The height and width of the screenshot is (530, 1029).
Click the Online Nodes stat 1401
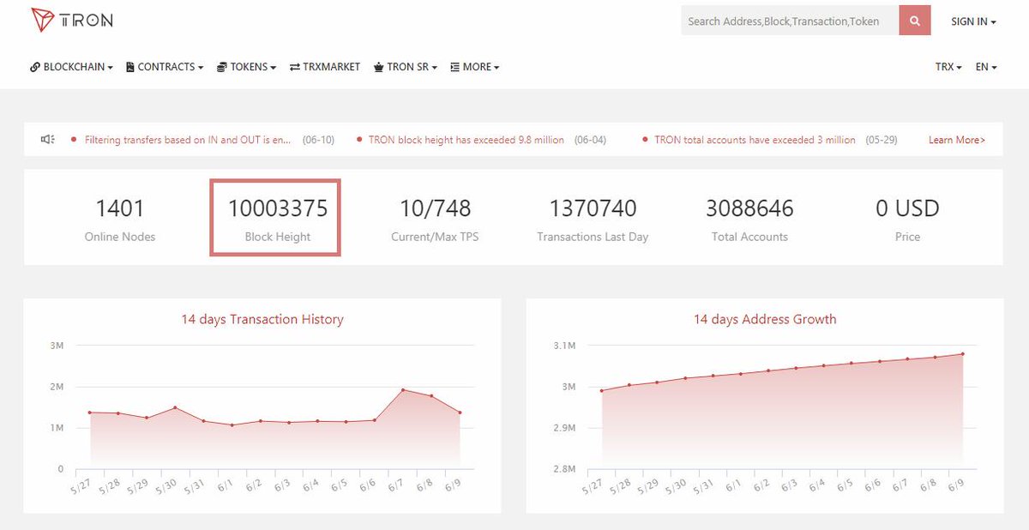[x=120, y=218]
